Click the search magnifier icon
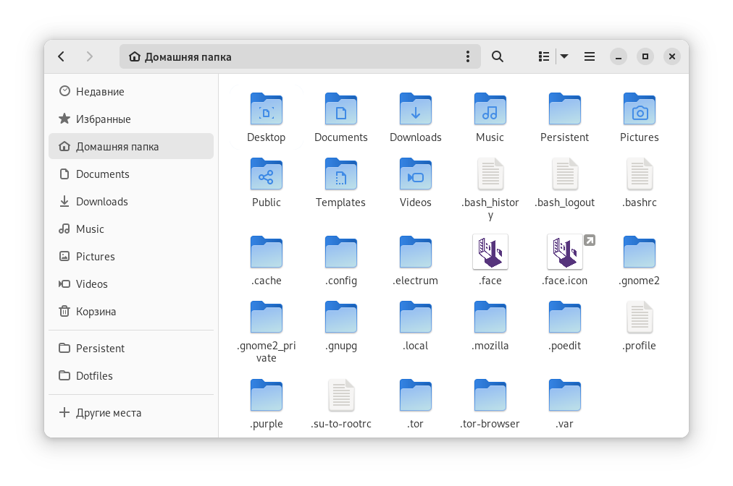733x486 pixels. point(498,56)
